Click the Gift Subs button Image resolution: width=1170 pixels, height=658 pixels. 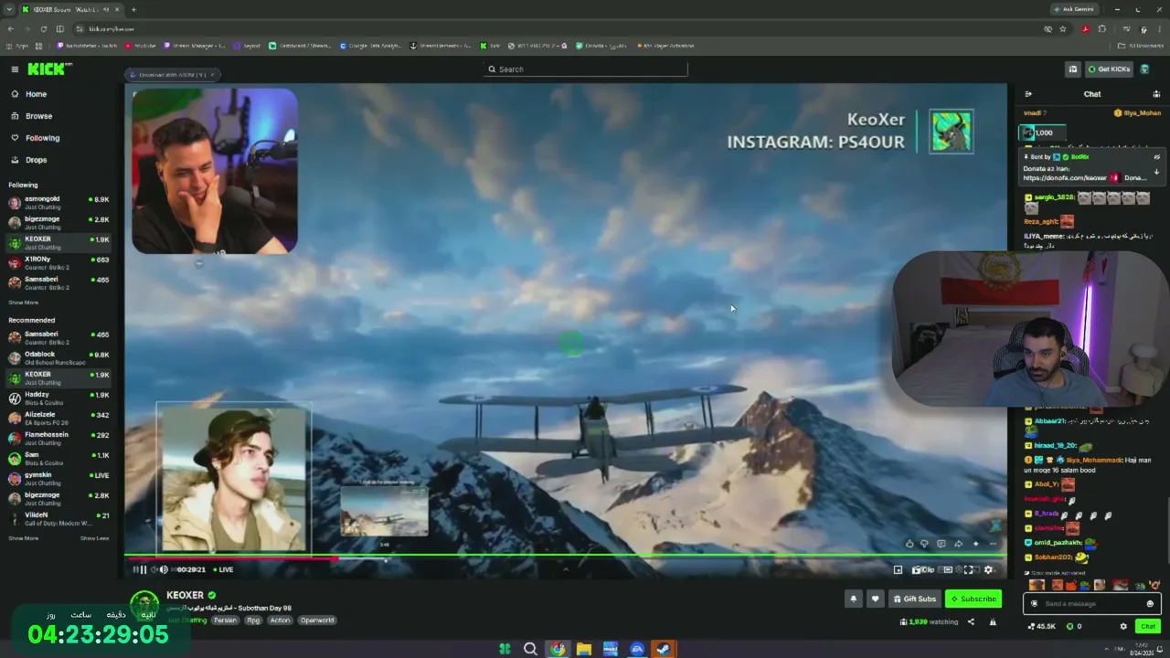pyautogui.click(x=914, y=599)
